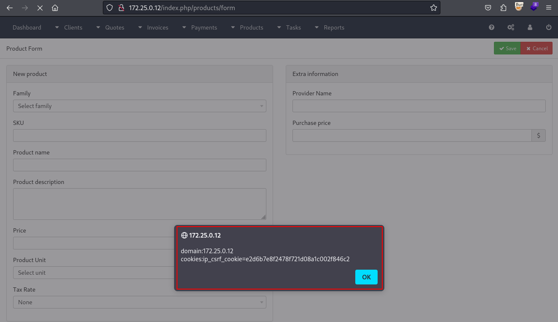558x322 pixels.
Task: Open the Tax Rate dropdown showing None
Action: [139, 302]
